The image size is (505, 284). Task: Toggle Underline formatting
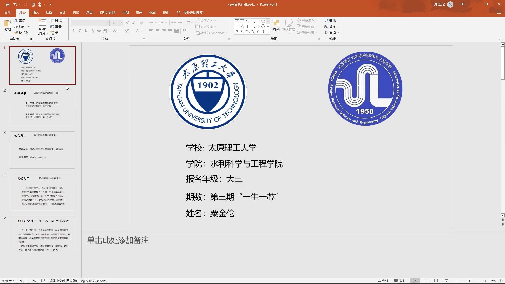86,31
